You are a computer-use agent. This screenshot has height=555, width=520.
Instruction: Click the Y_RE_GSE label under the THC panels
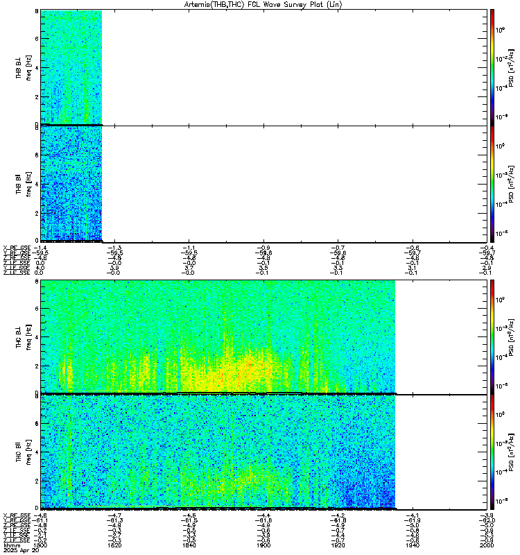17,520
